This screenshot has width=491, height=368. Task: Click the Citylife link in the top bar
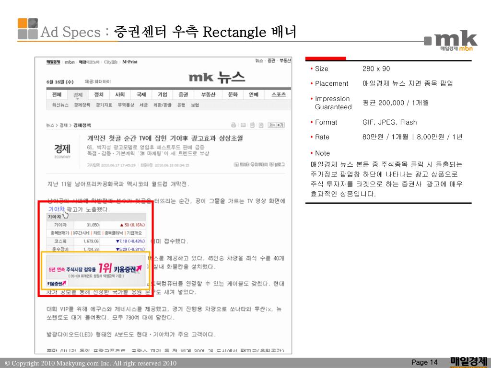111,62
